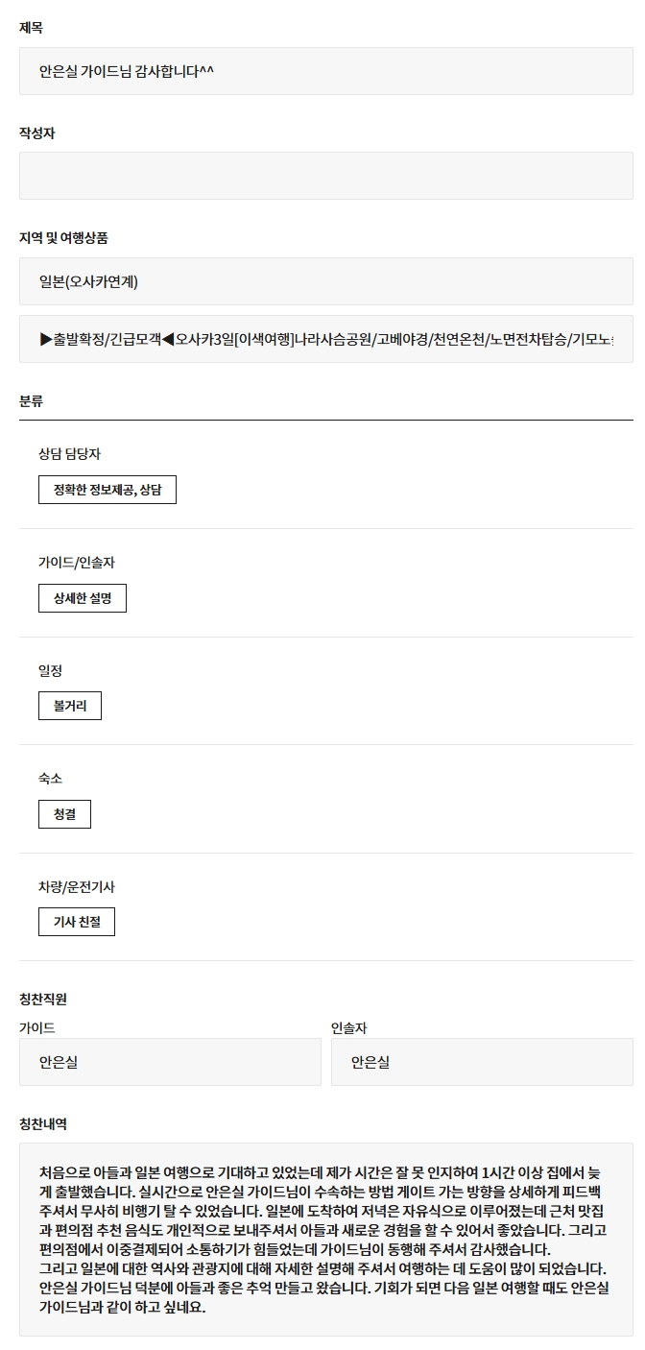Click inside the 칭찬내역 review text area
645x1350 pixels.
(325, 1239)
